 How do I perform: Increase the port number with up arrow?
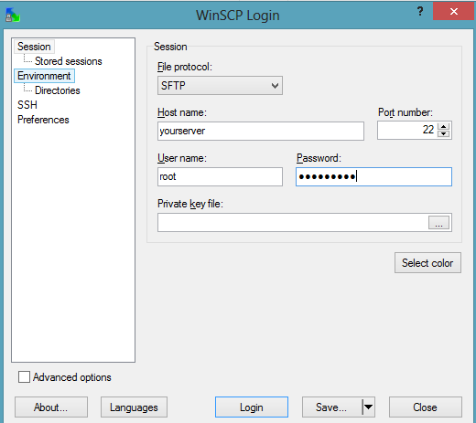click(443, 126)
